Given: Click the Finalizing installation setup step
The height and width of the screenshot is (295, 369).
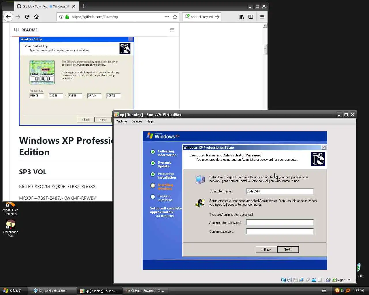Looking at the screenshot, I should tap(161, 198).
